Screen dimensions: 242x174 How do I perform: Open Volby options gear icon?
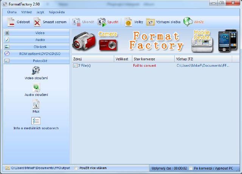[x=129, y=22]
